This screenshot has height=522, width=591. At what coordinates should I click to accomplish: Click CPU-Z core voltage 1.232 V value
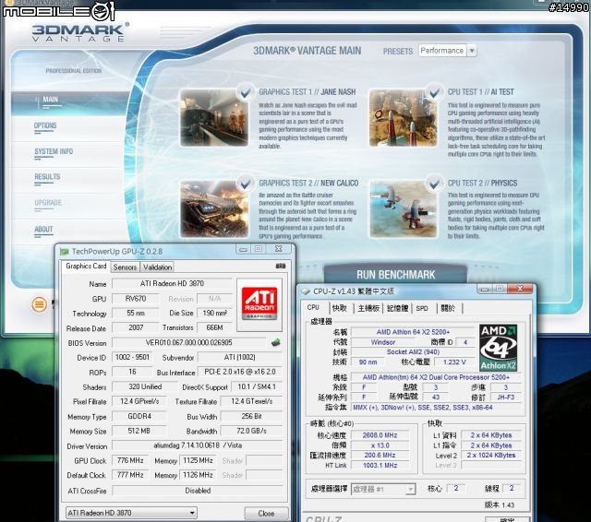click(x=453, y=362)
